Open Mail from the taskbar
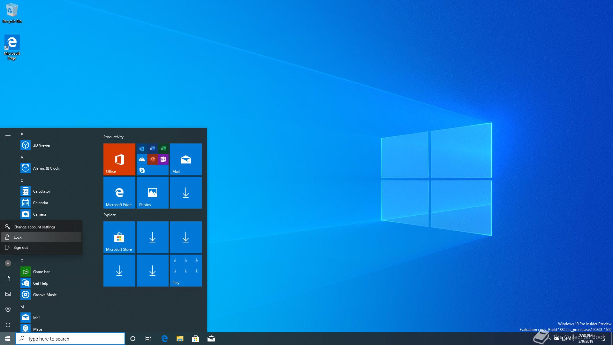 click(x=211, y=339)
